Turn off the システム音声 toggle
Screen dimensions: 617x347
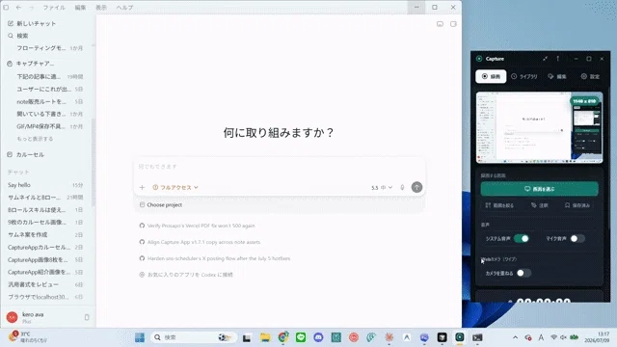522,238
